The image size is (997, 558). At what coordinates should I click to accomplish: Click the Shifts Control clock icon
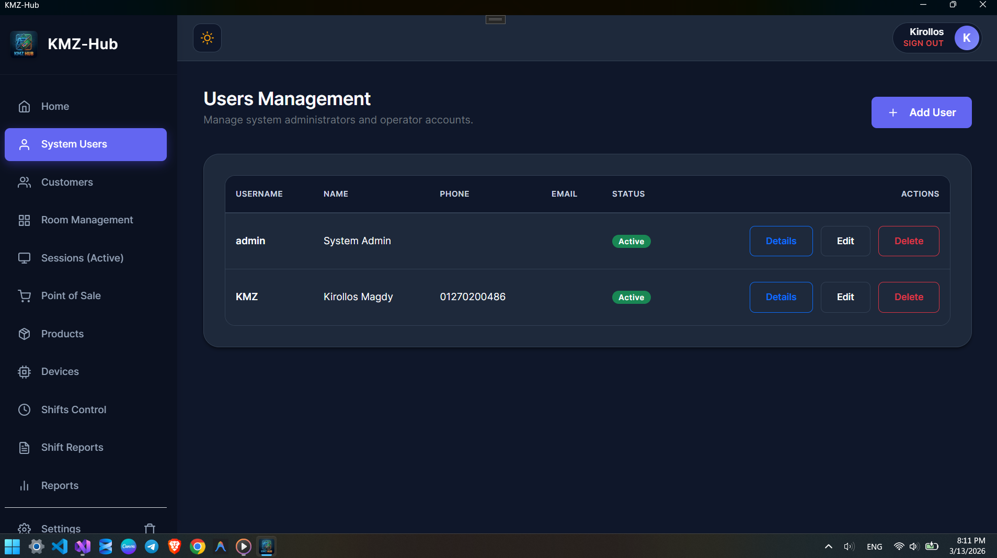click(25, 409)
